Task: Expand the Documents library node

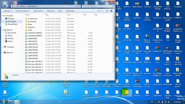Action: [x=4, y=33]
